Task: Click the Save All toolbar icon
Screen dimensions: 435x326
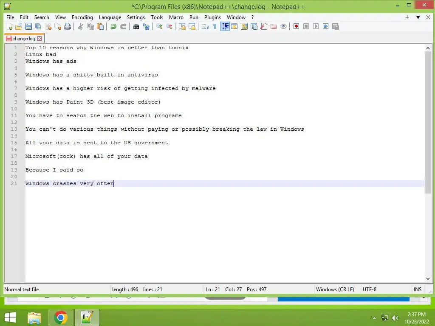Action: pos(38,26)
